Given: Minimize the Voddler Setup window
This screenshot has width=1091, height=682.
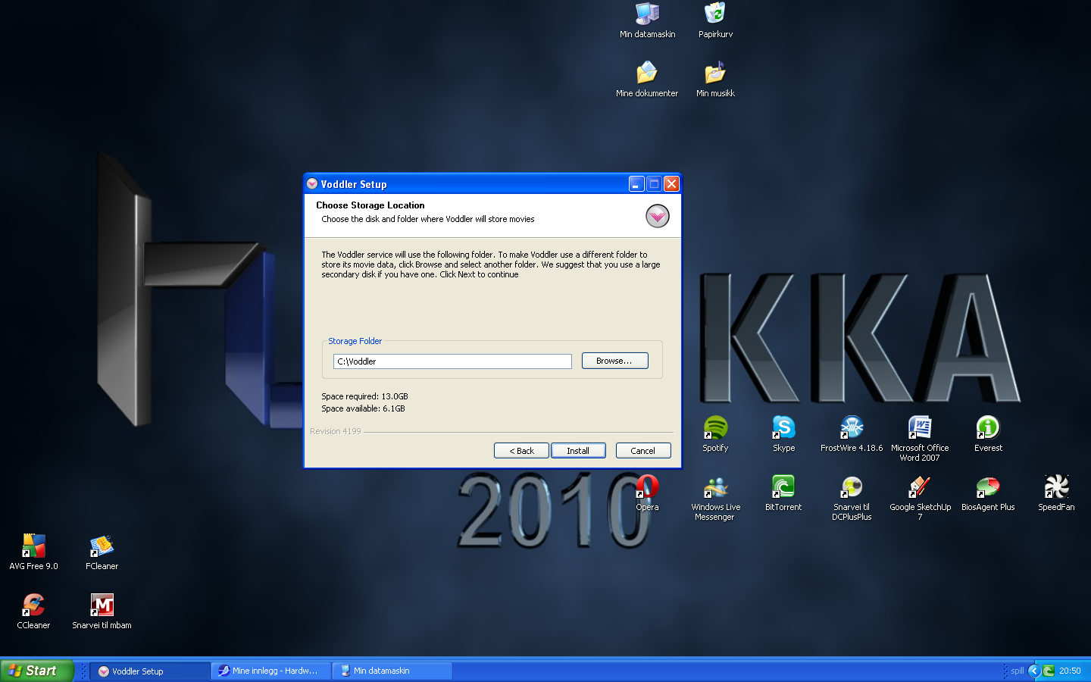Looking at the screenshot, I should (x=636, y=183).
